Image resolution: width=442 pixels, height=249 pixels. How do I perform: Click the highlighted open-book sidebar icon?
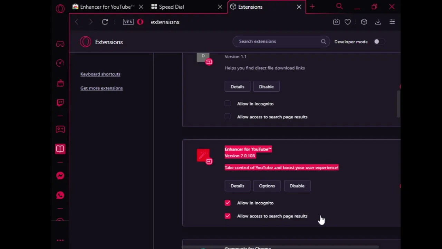[x=60, y=149]
